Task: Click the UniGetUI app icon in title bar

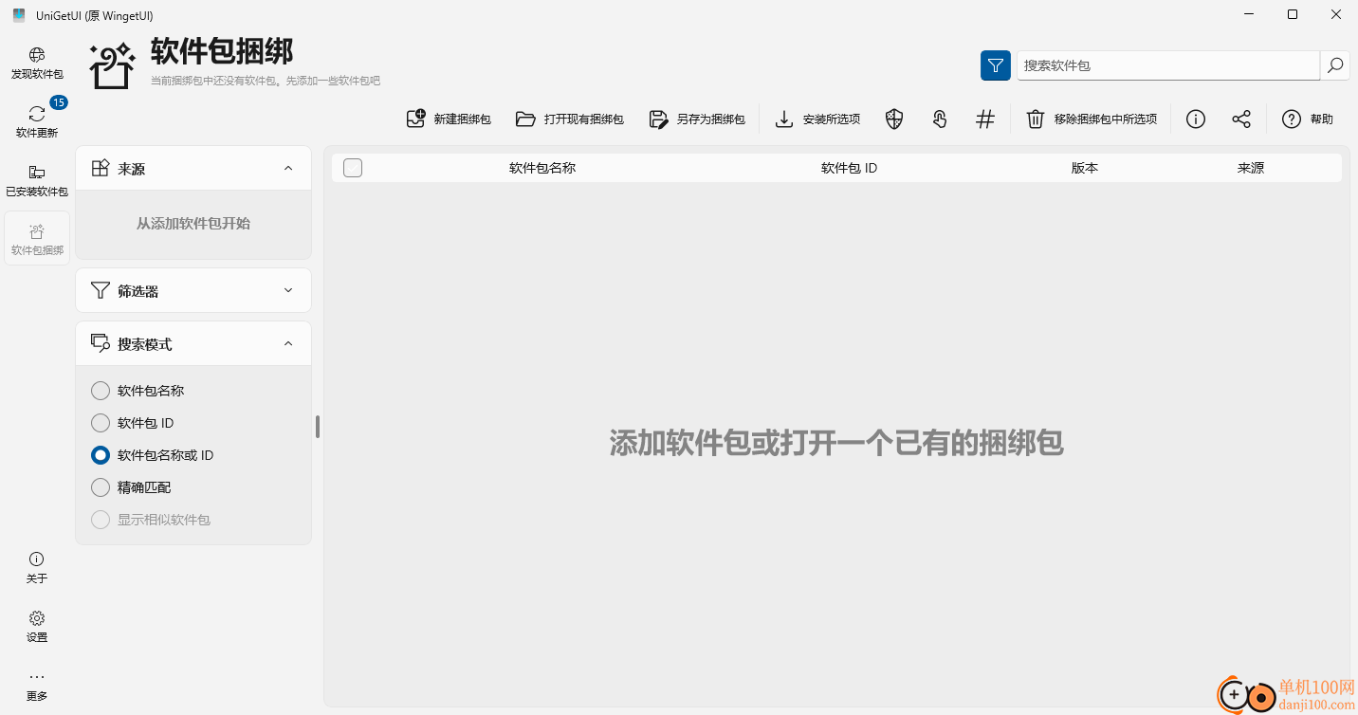Action: tap(19, 15)
